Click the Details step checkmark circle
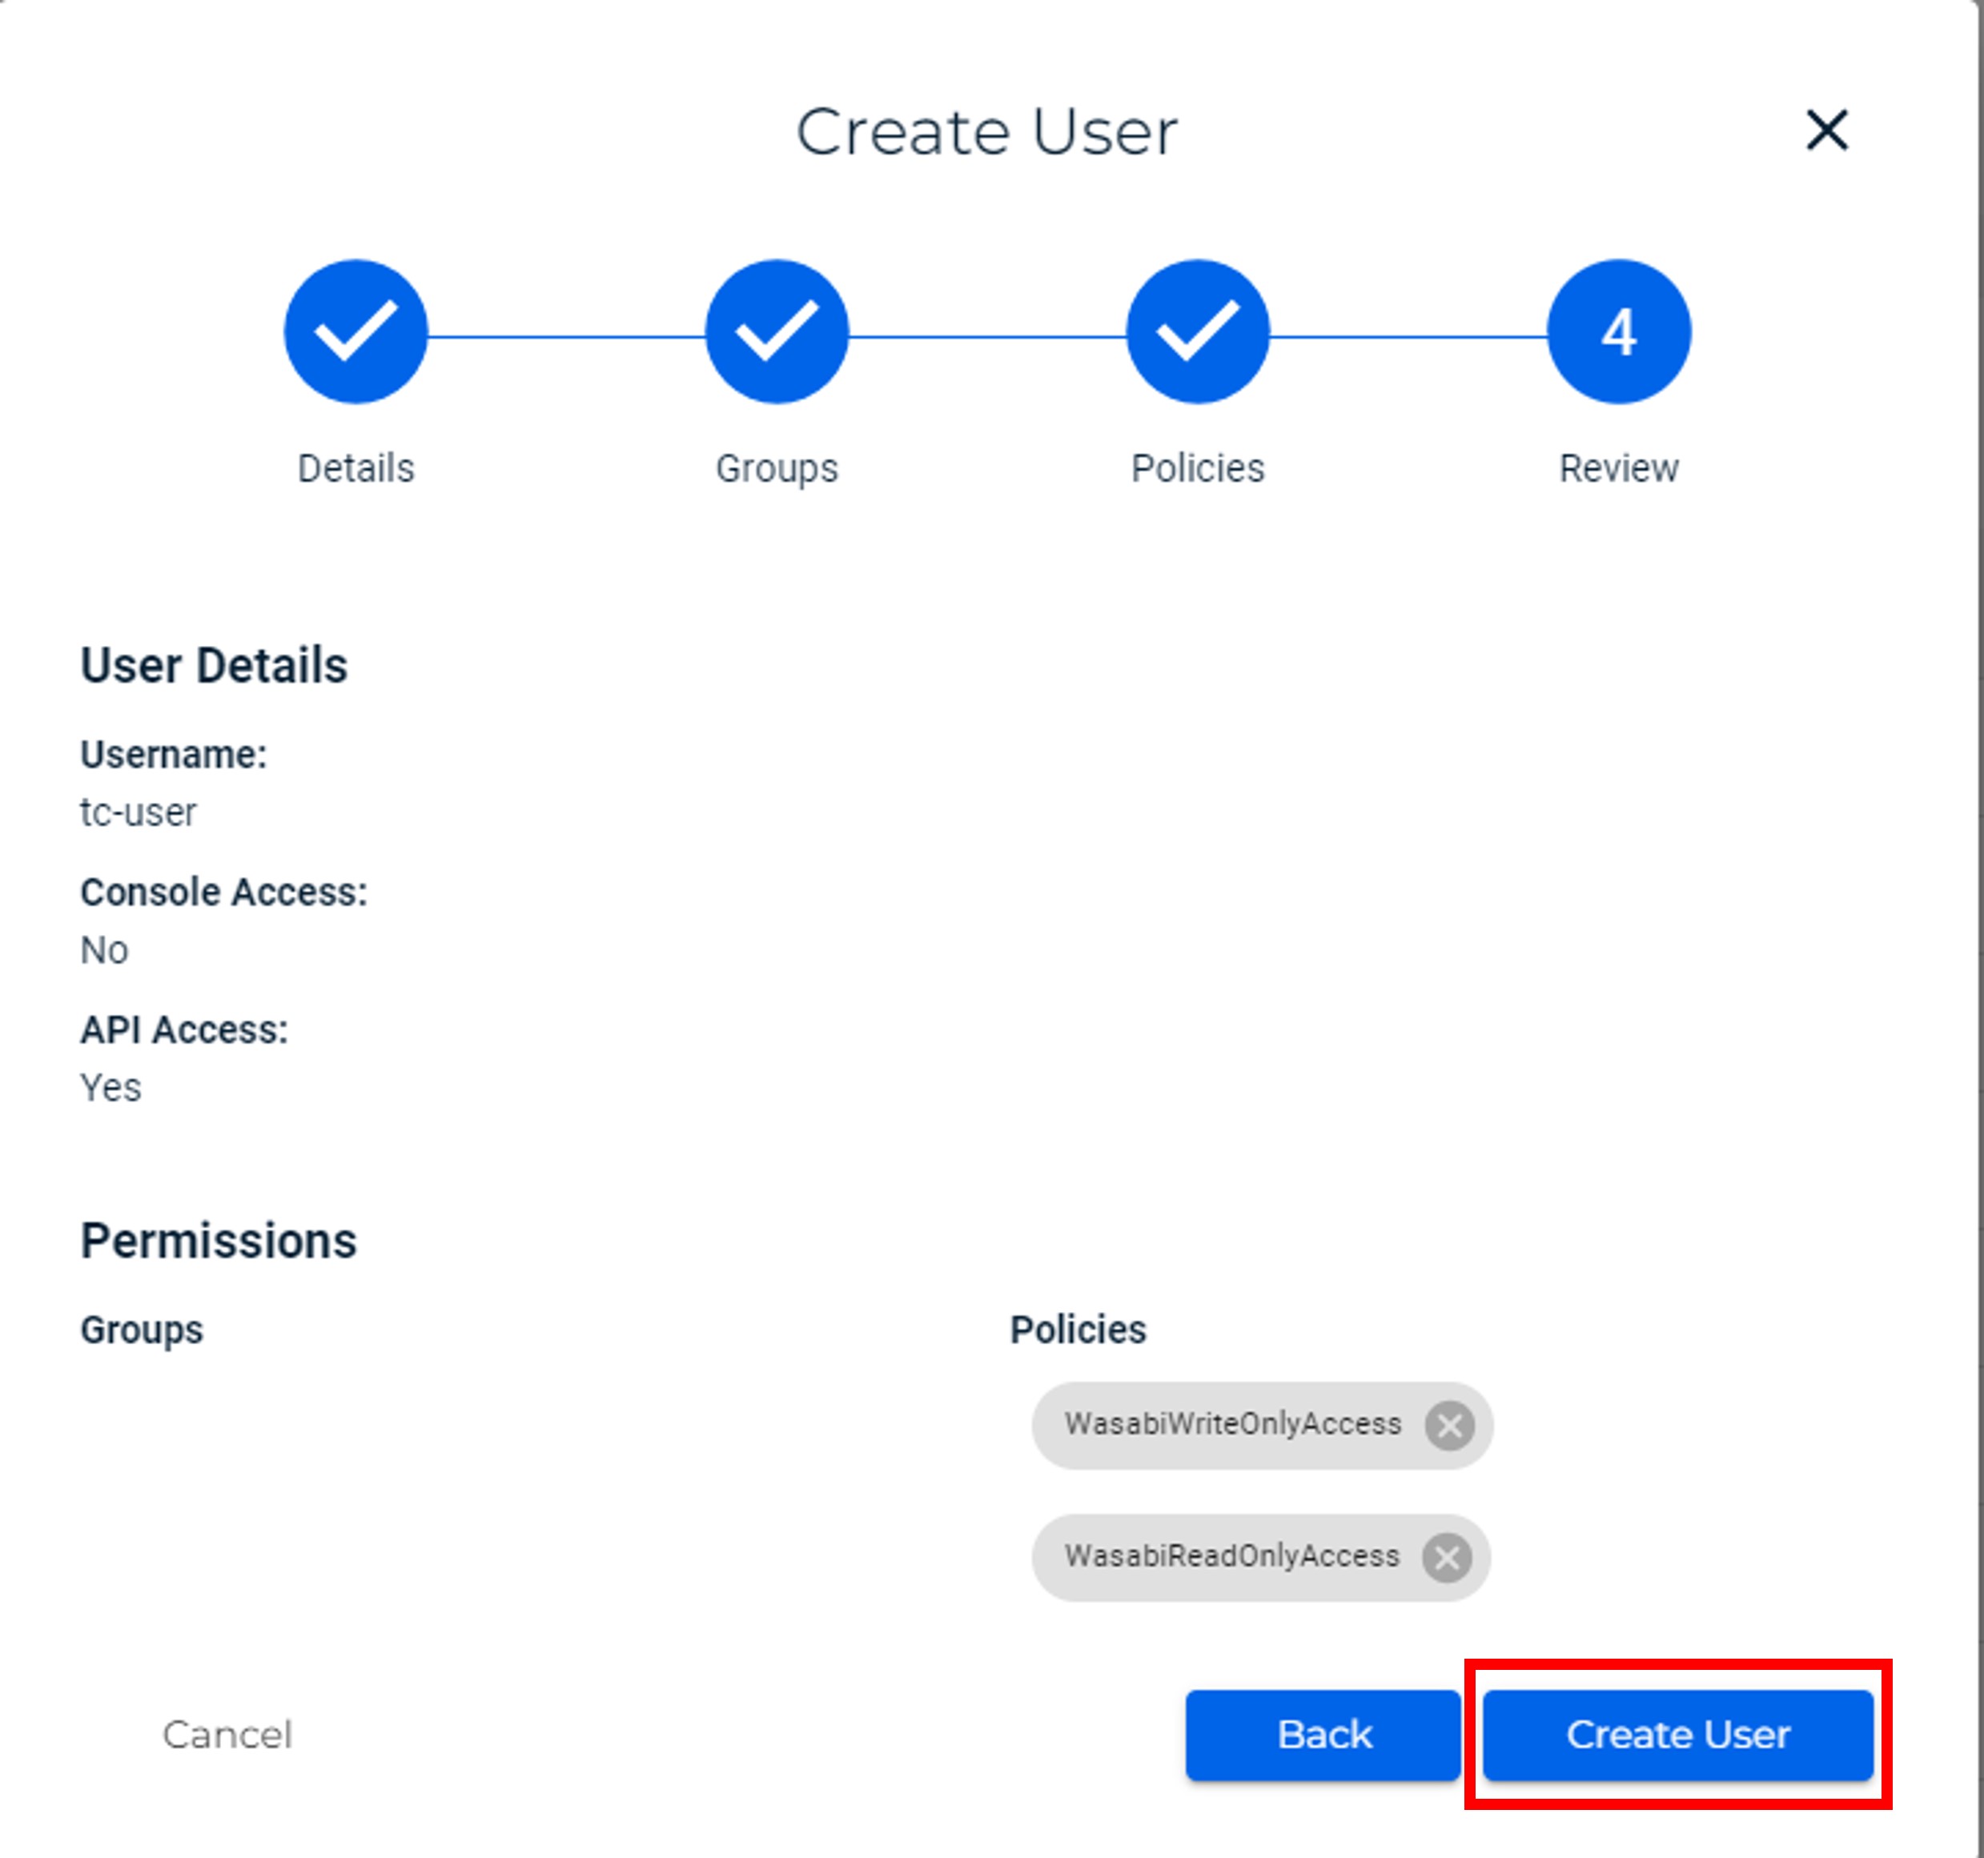 tap(356, 332)
